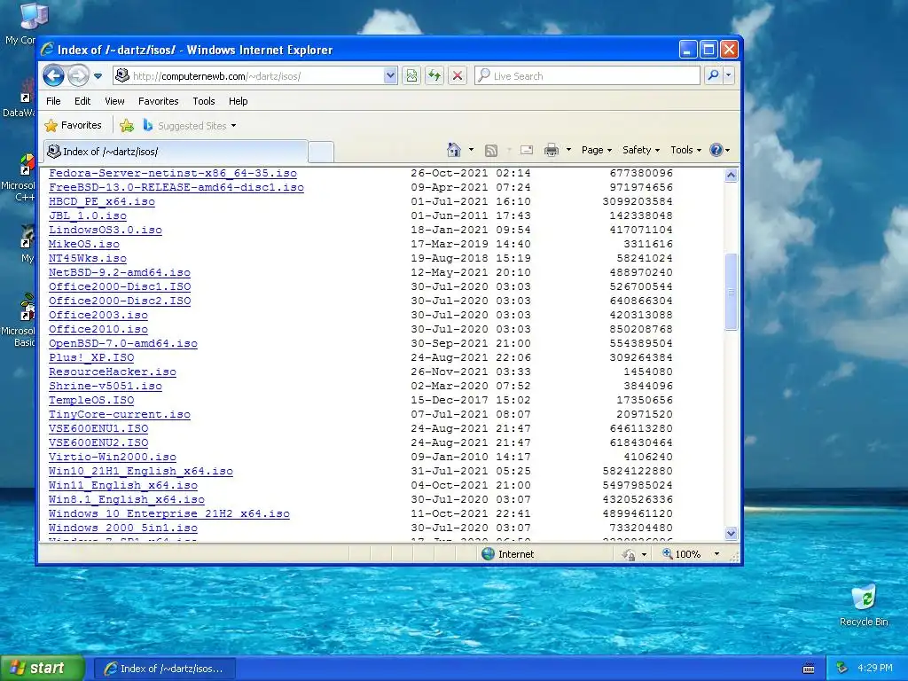Open the Tools menu in menu bar
Screen dimensions: 908x681
click(x=204, y=101)
